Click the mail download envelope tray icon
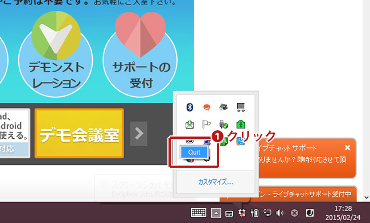The width and height of the screenshot is (370, 223). pyautogui.click(x=190, y=124)
